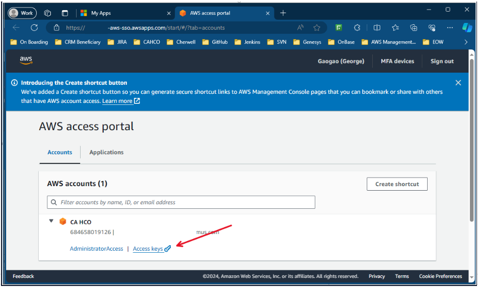Select the AWS access portal browser tab

pyautogui.click(x=224, y=13)
